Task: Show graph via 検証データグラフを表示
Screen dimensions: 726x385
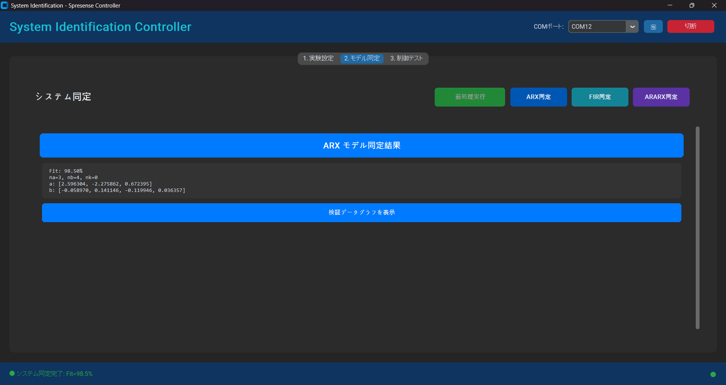Action: point(361,213)
